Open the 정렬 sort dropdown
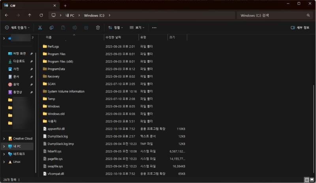This screenshot has width=316, height=183. tap(115, 28)
